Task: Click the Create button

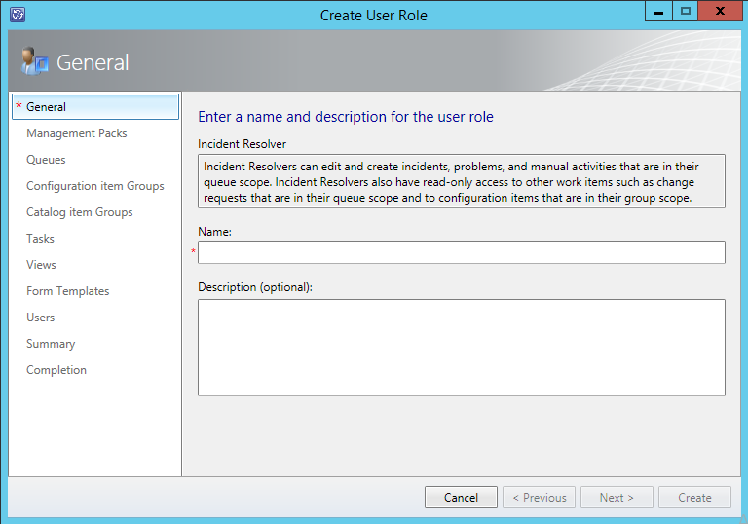Action: coord(694,498)
